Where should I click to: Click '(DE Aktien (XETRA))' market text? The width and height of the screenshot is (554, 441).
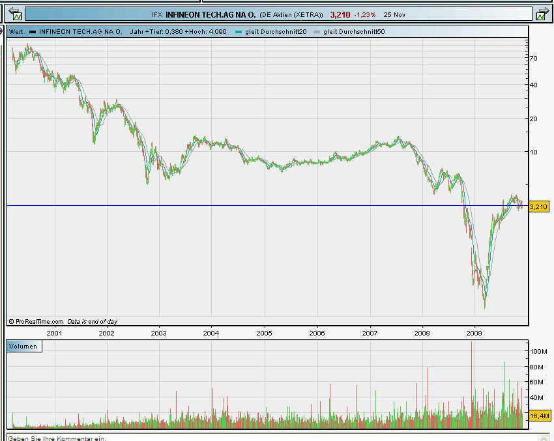click(x=291, y=15)
